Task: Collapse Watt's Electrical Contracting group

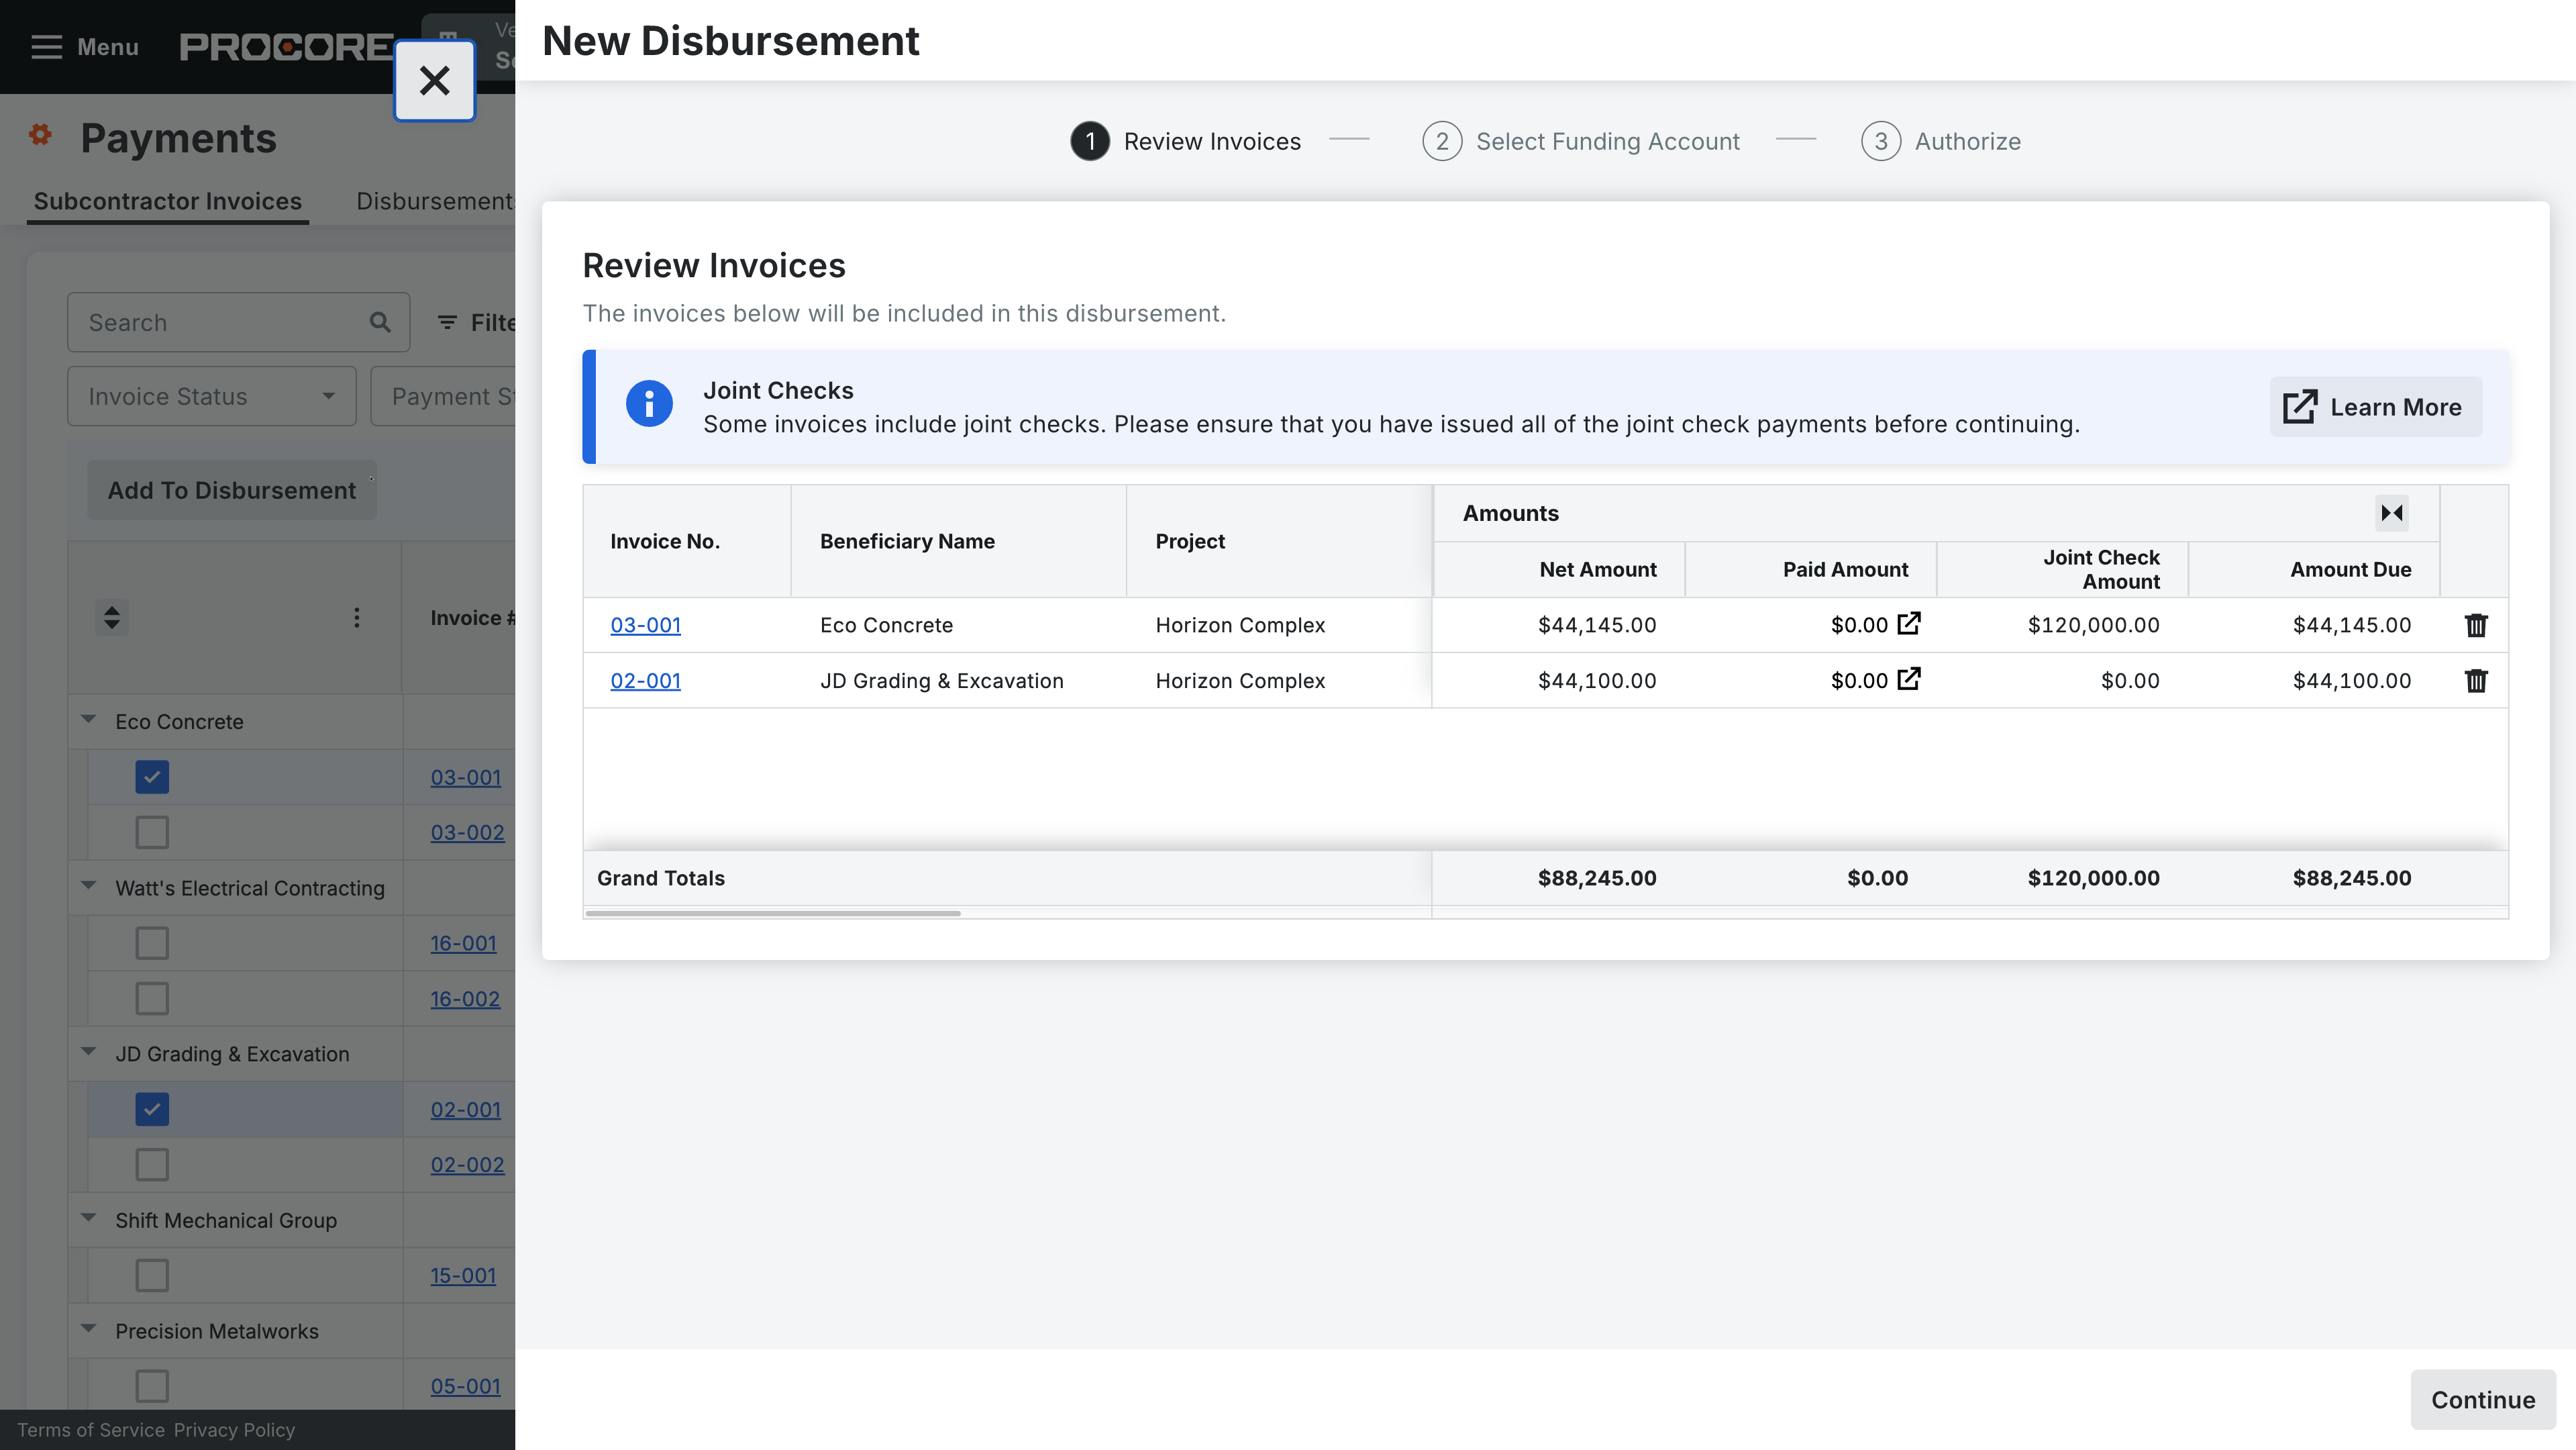Action: (89, 887)
